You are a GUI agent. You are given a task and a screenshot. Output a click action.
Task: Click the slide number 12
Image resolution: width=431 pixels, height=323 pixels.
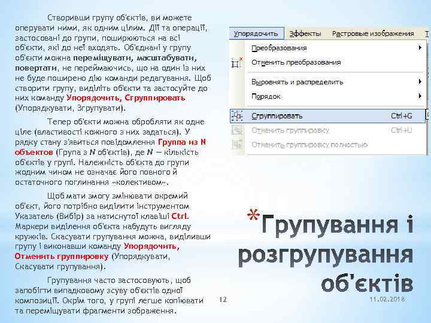[223, 299]
